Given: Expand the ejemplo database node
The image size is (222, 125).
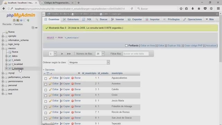Looking at the screenshot, I should pyautogui.click(x=3, y=36).
